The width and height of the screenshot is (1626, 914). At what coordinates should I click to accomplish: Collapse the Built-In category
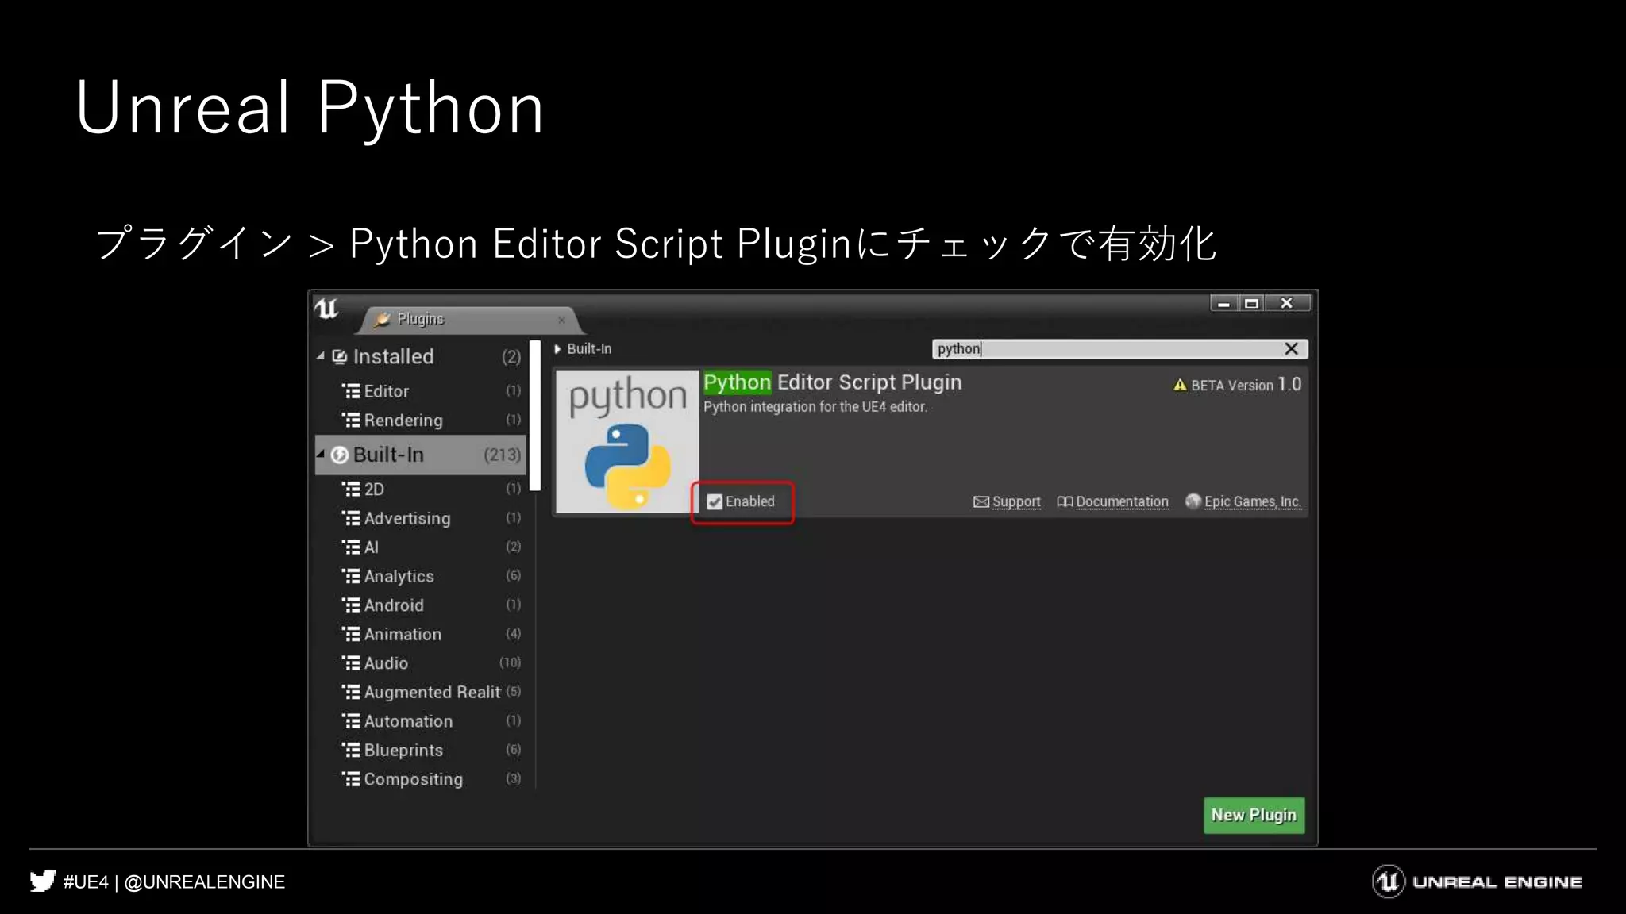coord(321,454)
